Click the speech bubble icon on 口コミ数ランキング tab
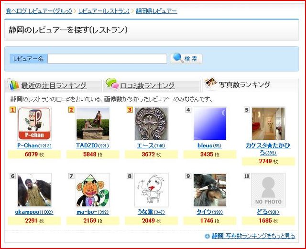The image size is (306, 249). [112, 84]
